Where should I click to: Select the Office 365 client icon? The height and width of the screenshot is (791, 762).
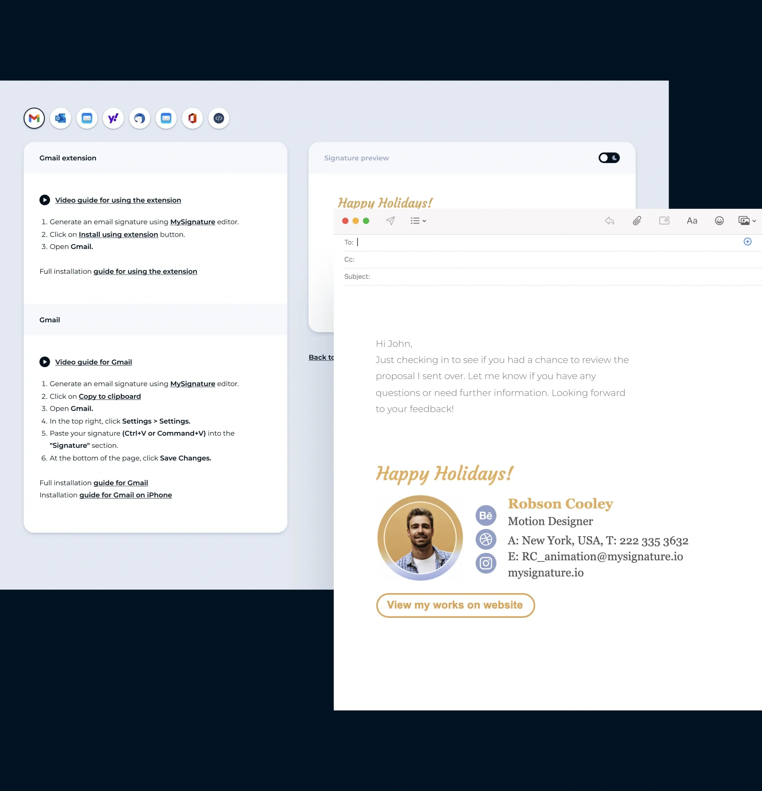(x=193, y=118)
